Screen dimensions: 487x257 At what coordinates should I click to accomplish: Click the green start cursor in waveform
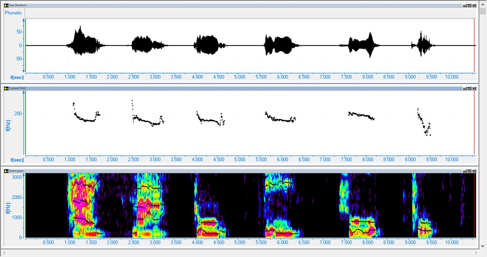(26, 46)
